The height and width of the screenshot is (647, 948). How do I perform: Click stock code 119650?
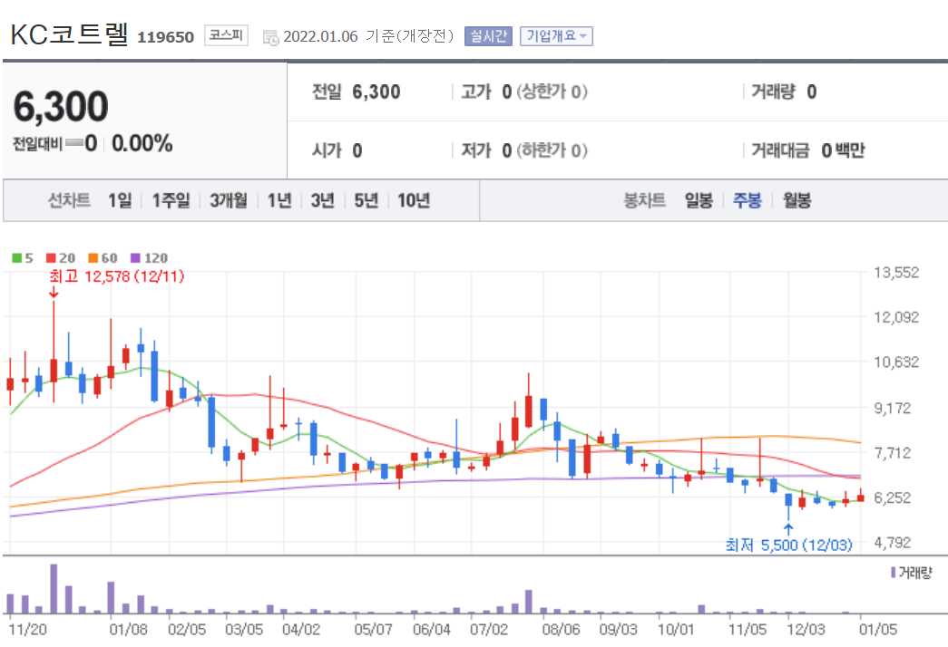tap(166, 37)
